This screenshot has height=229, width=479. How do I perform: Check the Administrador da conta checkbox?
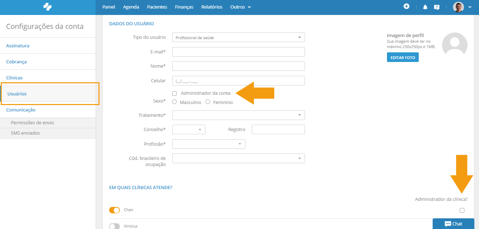tap(174, 93)
